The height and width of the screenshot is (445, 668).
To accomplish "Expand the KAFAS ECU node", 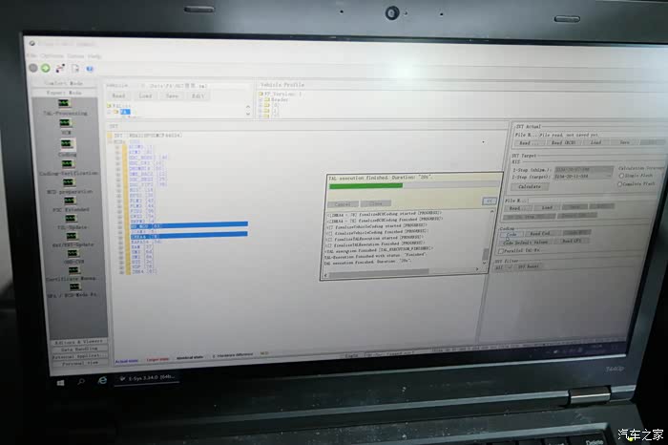I will point(121,242).
